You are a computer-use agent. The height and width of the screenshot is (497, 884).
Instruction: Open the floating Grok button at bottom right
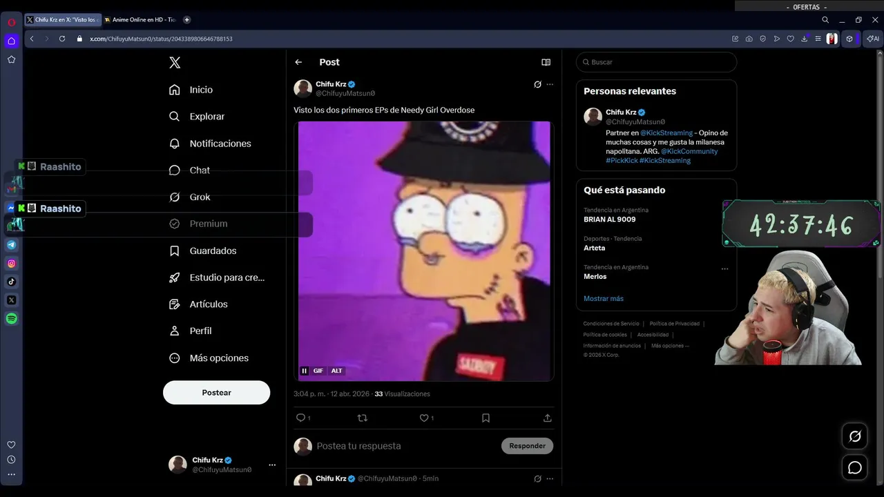[x=855, y=436]
